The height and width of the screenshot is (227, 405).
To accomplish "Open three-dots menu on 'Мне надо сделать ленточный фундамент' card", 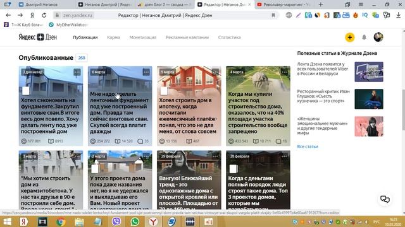I will (x=146, y=72).
